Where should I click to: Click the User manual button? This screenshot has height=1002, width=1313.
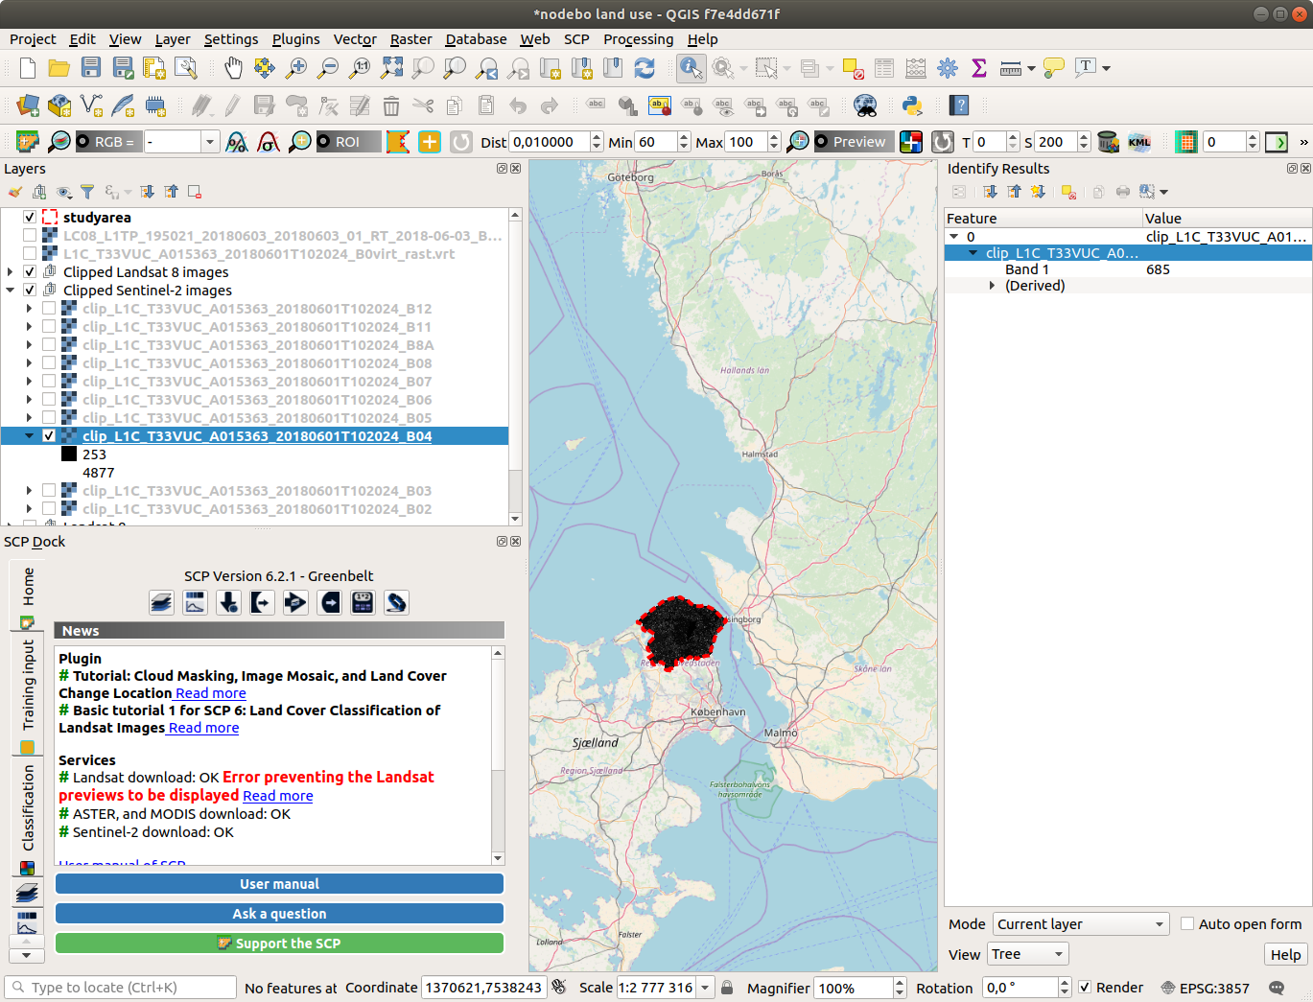[279, 884]
